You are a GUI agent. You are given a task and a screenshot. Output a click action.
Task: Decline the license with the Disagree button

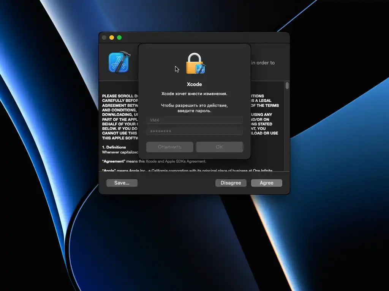tap(231, 183)
